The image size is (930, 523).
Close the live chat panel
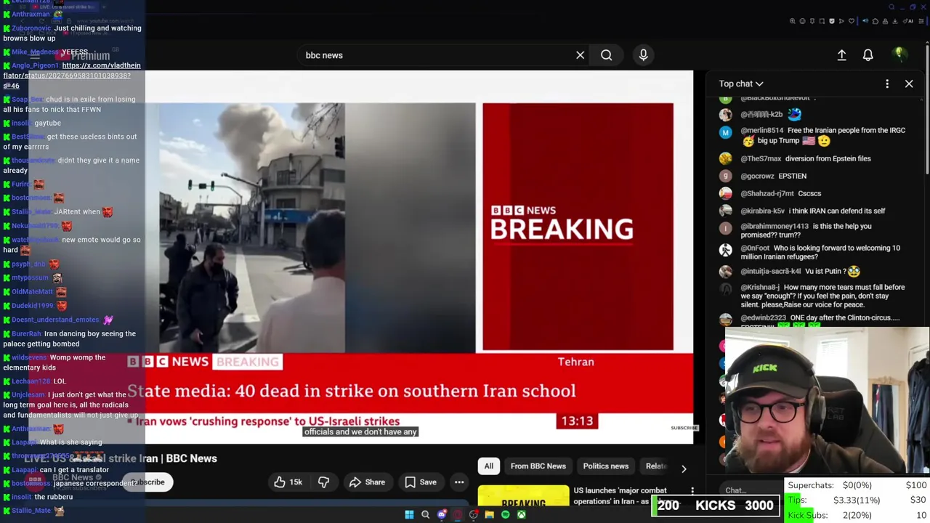click(x=909, y=84)
